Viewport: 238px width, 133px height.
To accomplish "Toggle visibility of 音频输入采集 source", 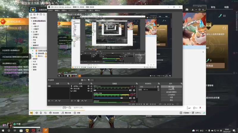I will pyautogui.click(x=88, y=86).
